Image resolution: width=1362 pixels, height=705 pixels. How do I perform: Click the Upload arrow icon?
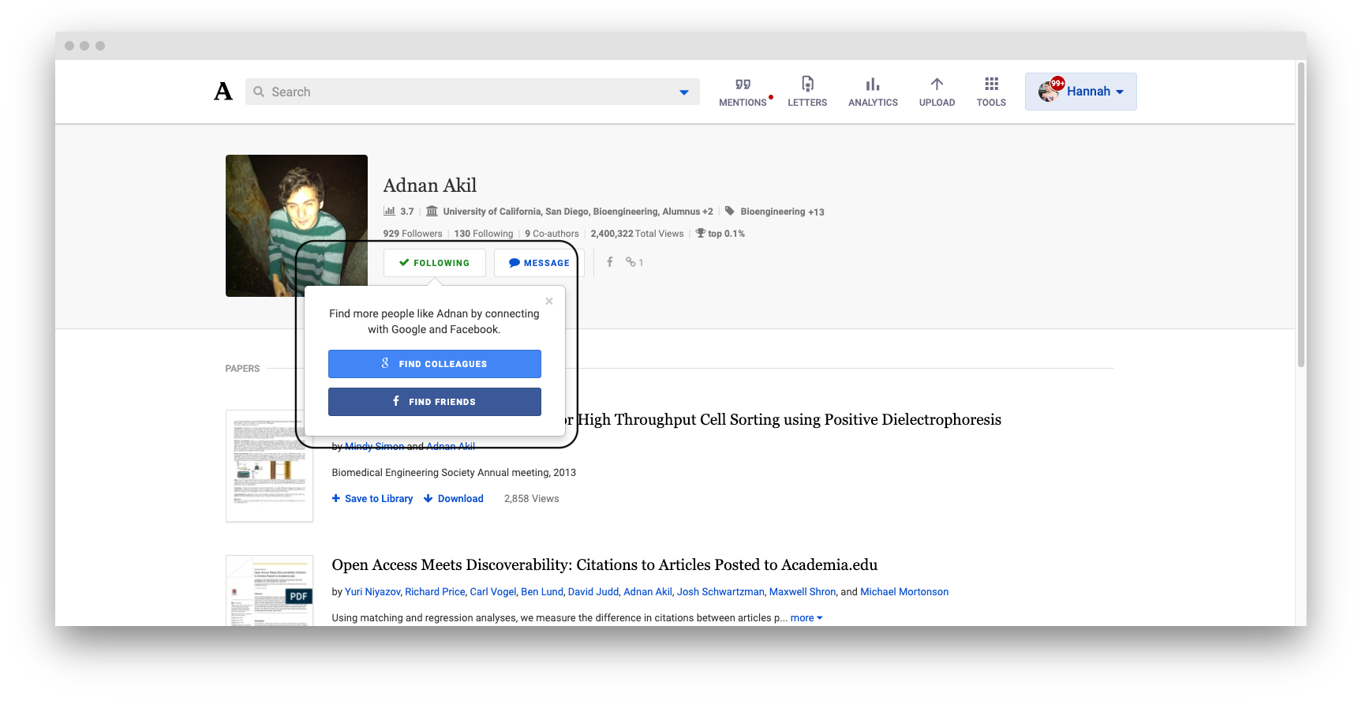point(937,84)
